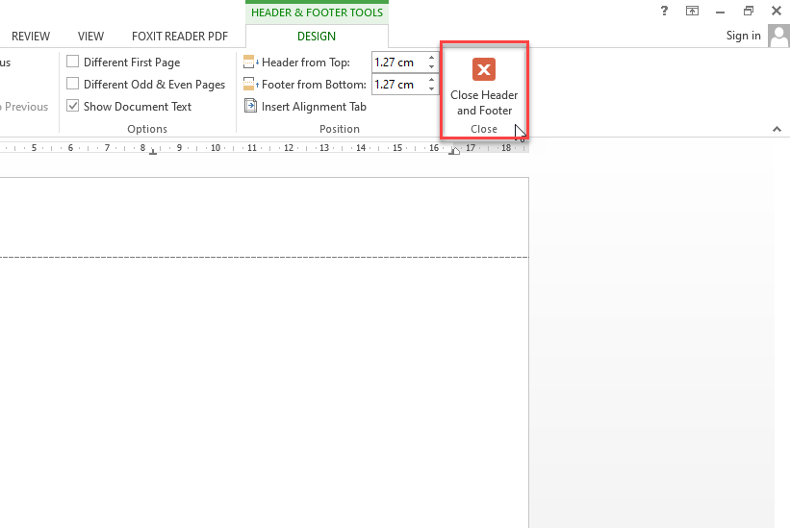The width and height of the screenshot is (790, 528).
Task: Click the Header from Top icon
Action: click(250, 63)
